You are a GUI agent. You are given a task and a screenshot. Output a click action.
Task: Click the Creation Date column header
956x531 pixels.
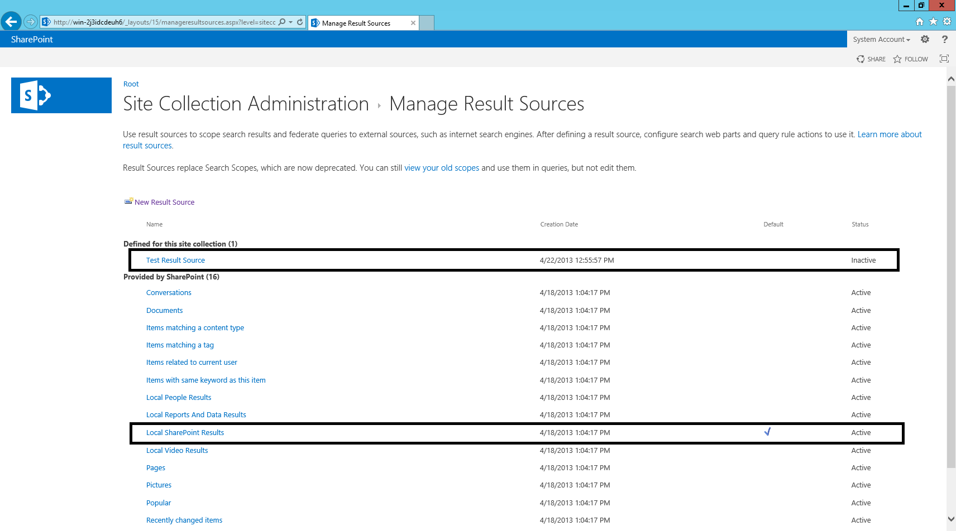point(559,224)
